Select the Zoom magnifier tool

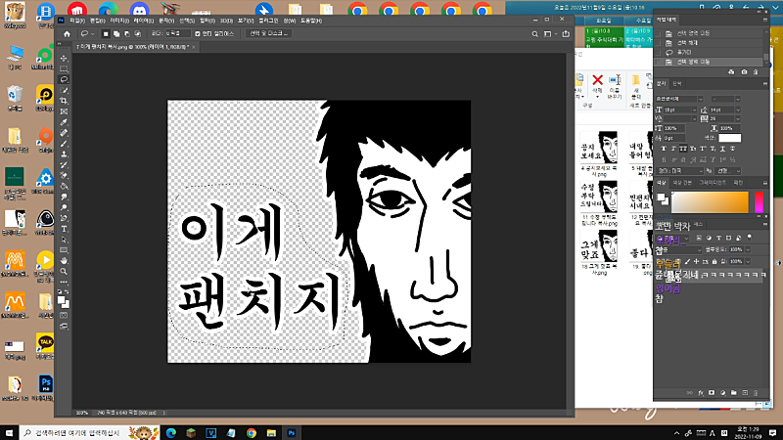coord(65,271)
